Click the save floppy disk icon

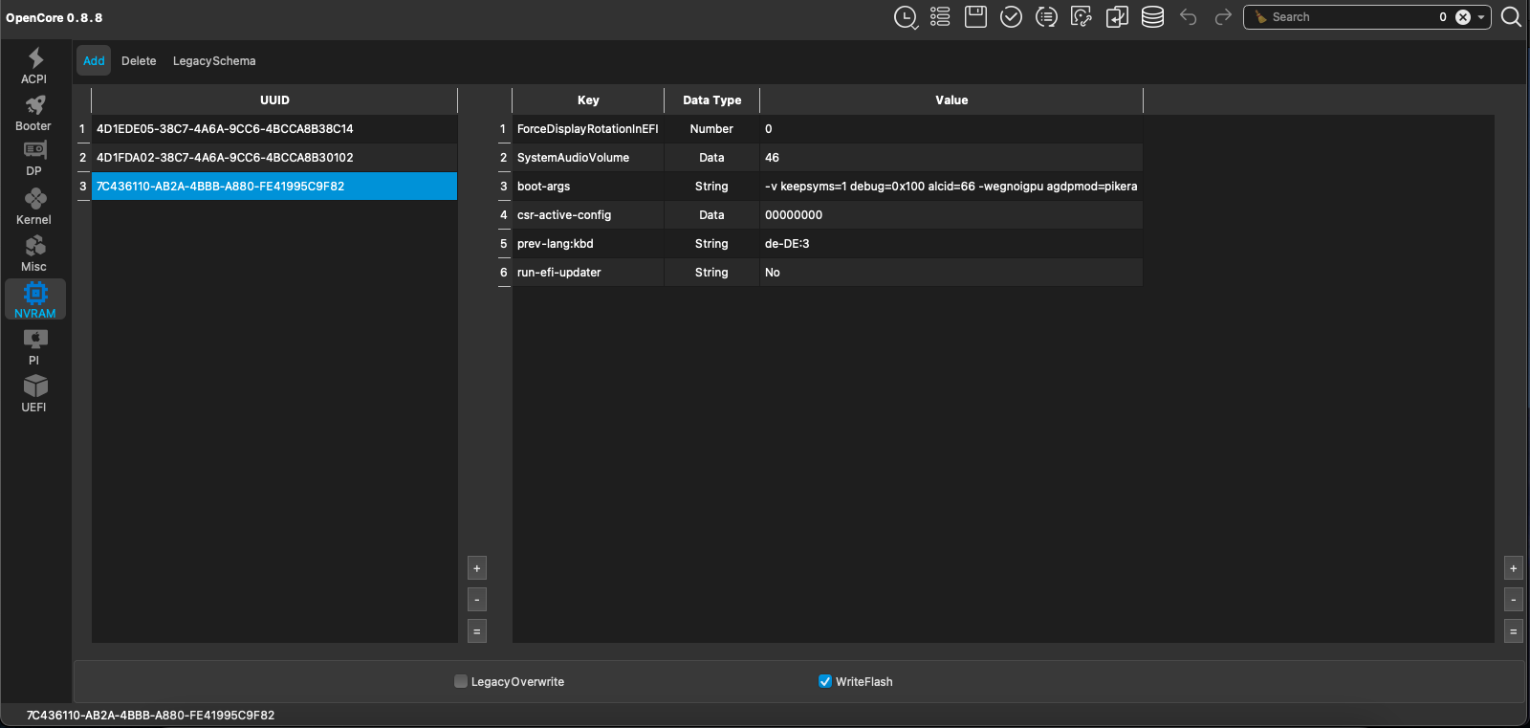(975, 17)
